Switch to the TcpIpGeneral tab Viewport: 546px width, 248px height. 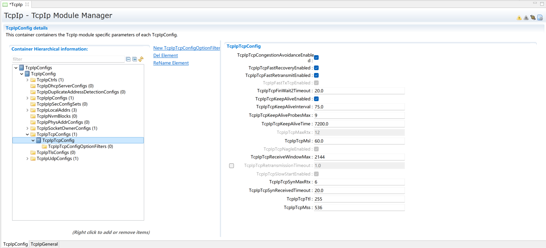pyautogui.click(x=44, y=244)
